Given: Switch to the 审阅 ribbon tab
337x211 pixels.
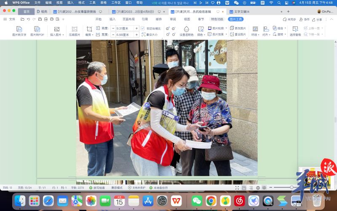Looking at the screenshot, I should [173, 19].
